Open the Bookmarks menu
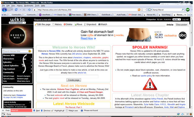 29,6
